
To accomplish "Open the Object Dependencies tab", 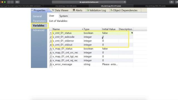I will 125,10.
